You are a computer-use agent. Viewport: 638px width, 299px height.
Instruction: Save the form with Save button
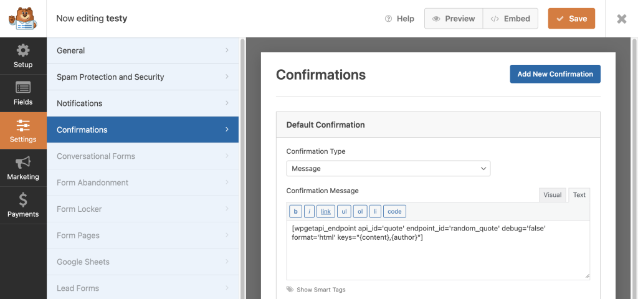point(571,19)
